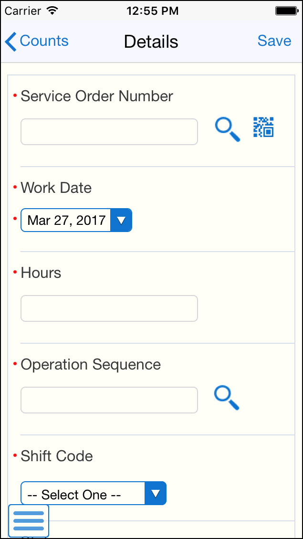This screenshot has height=539, width=303.
Task: Tap the 12:55 PM clock
Action: click(x=152, y=11)
